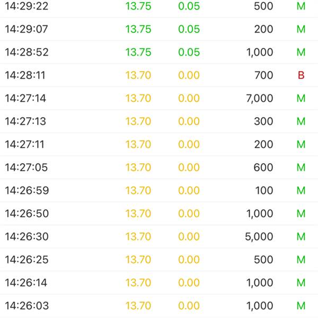Tap the M marker in the 14:27:14 row

[301, 99]
